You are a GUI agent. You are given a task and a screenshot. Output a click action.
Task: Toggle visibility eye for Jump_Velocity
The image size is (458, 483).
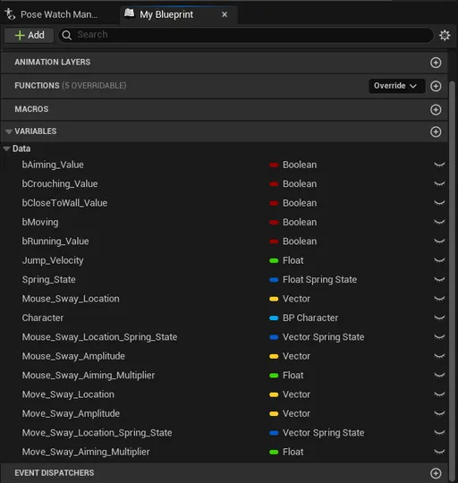tap(439, 260)
